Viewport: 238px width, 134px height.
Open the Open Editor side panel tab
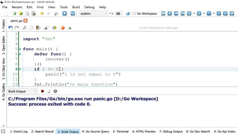[3, 45]
